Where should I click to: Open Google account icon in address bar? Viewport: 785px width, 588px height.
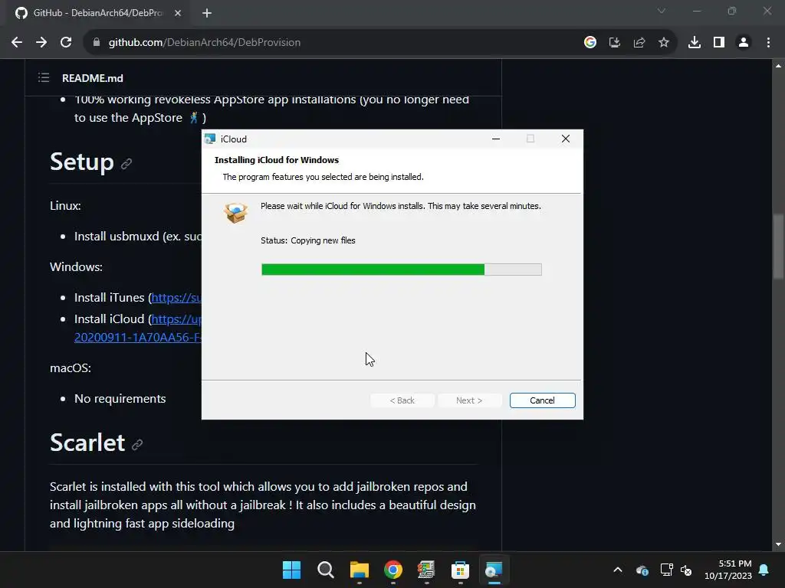590,43
